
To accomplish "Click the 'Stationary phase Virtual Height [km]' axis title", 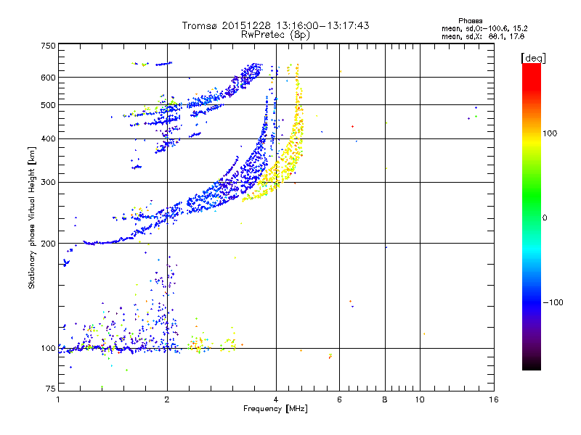I will point(32,217).
